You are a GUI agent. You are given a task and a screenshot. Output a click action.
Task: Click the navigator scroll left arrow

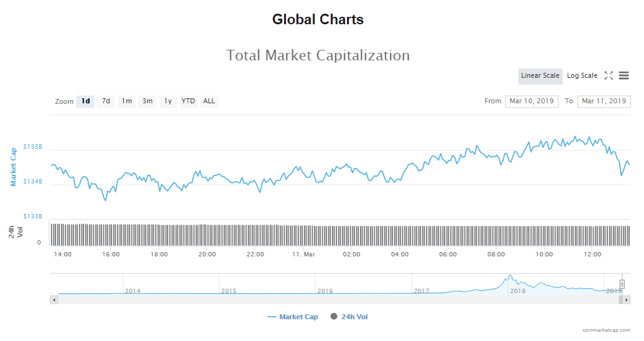(54, 300)
